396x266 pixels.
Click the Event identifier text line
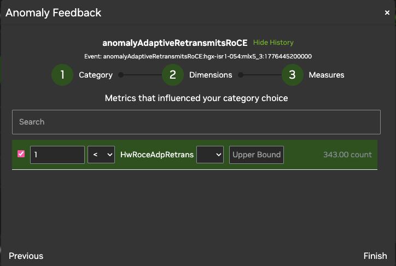pyautogui.click(x=198, y=56)
